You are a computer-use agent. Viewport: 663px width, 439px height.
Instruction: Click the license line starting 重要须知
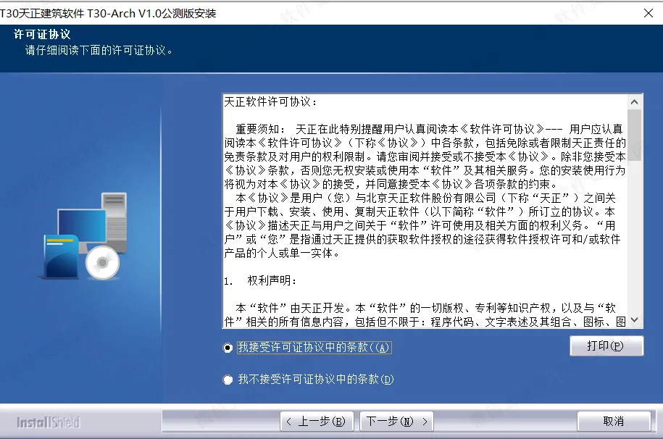[x=429, y=129]
